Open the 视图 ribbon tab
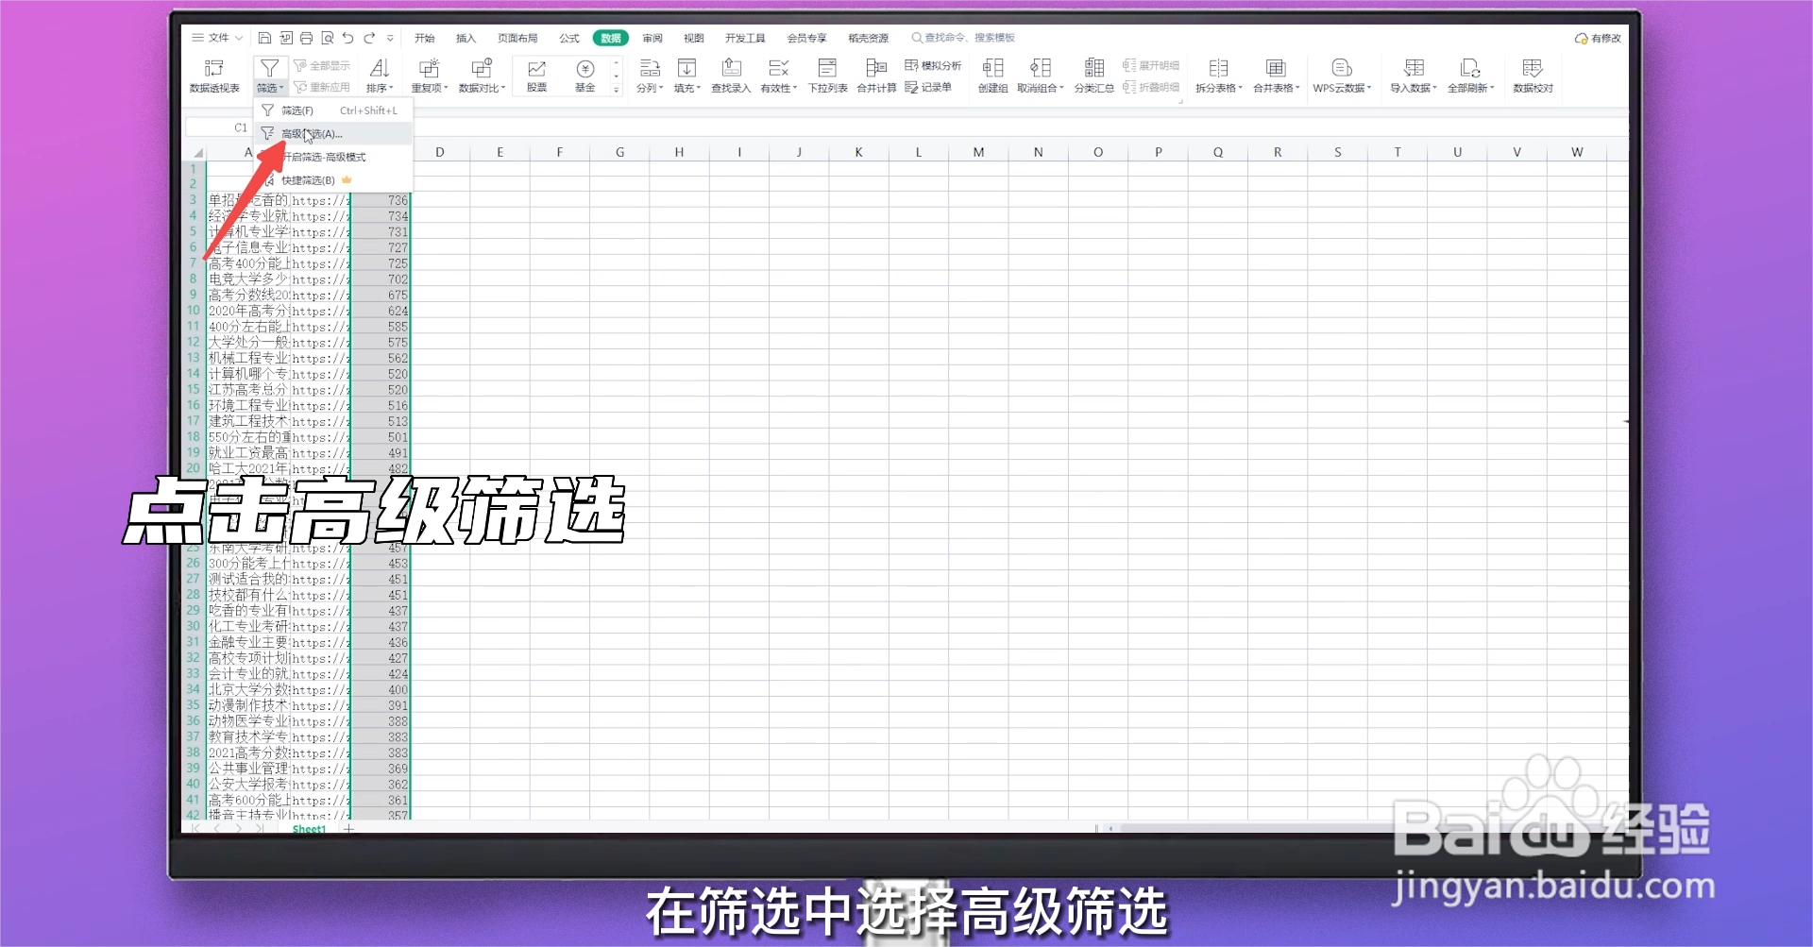This screenshot has width=1813, height=947. pos(694,39)
